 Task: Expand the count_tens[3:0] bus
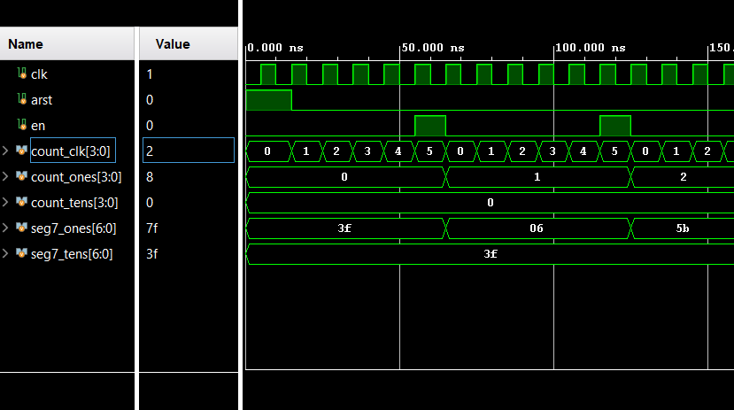click(x=5, y=202)
